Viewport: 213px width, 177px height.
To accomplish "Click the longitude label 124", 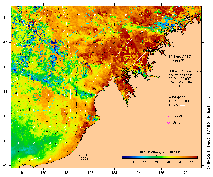I will tap(138, 173).
